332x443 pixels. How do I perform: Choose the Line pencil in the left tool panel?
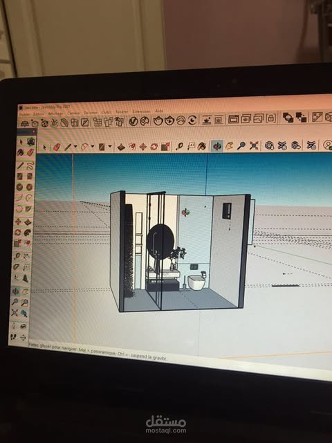click(20, 165)
